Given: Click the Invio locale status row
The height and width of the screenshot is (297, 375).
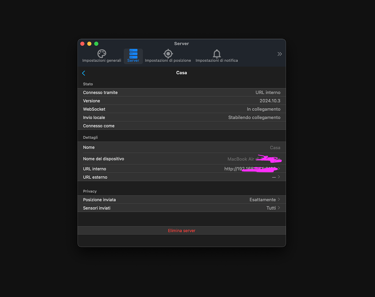Looking at the screenshot, I should (182, 117).
